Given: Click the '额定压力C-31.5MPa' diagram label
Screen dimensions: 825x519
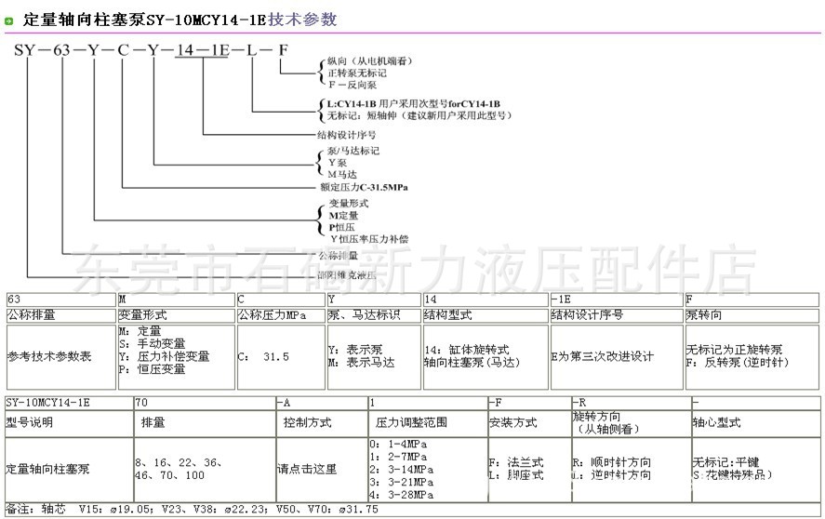Looking at the screenshot, I should point(364,187).
